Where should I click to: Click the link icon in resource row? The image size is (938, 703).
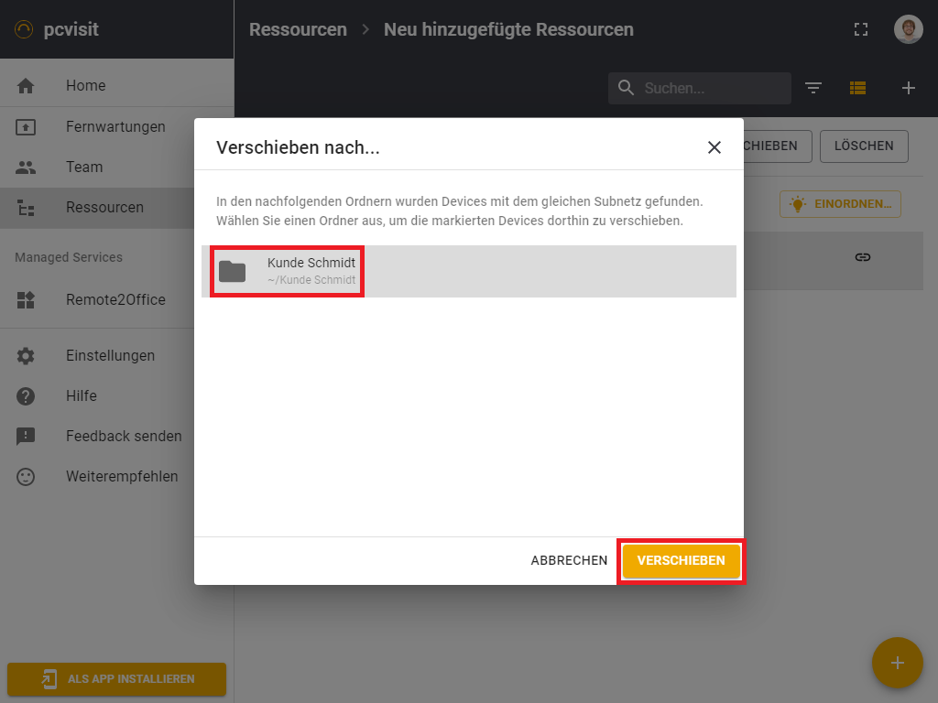pos(862,258)
